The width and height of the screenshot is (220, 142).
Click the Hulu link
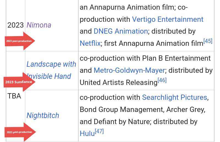tap(87, 133)
